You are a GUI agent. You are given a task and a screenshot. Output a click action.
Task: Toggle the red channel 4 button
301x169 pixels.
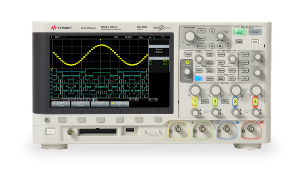255,102
